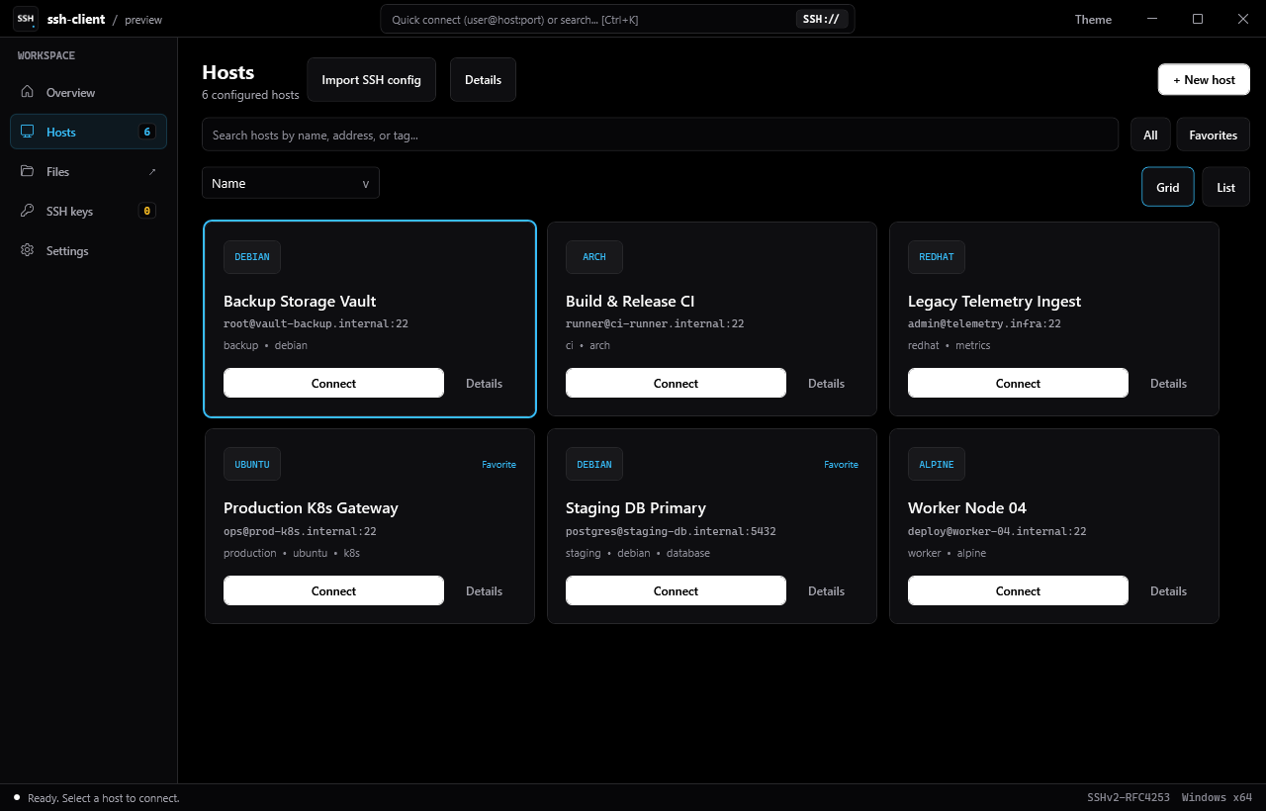Connect to Backup Storage Vault
Screen dimensions: 1266x811
pos(333,383)
